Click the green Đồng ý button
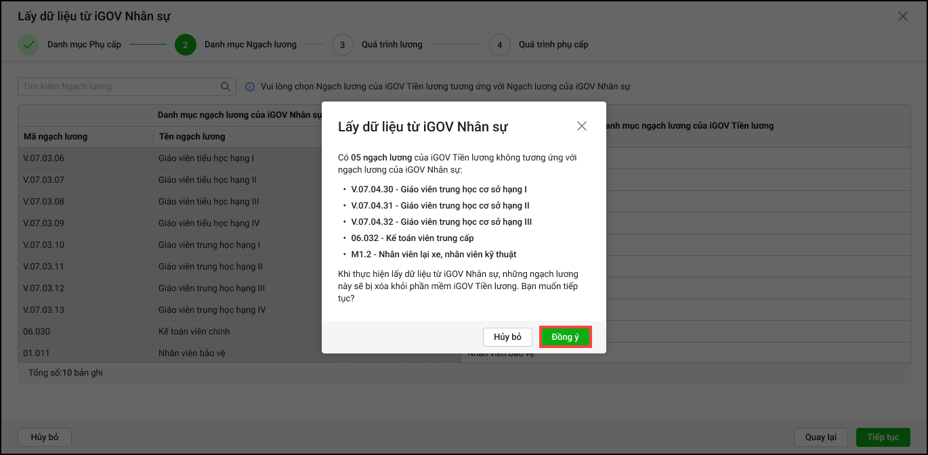 [x=565, y=337]
